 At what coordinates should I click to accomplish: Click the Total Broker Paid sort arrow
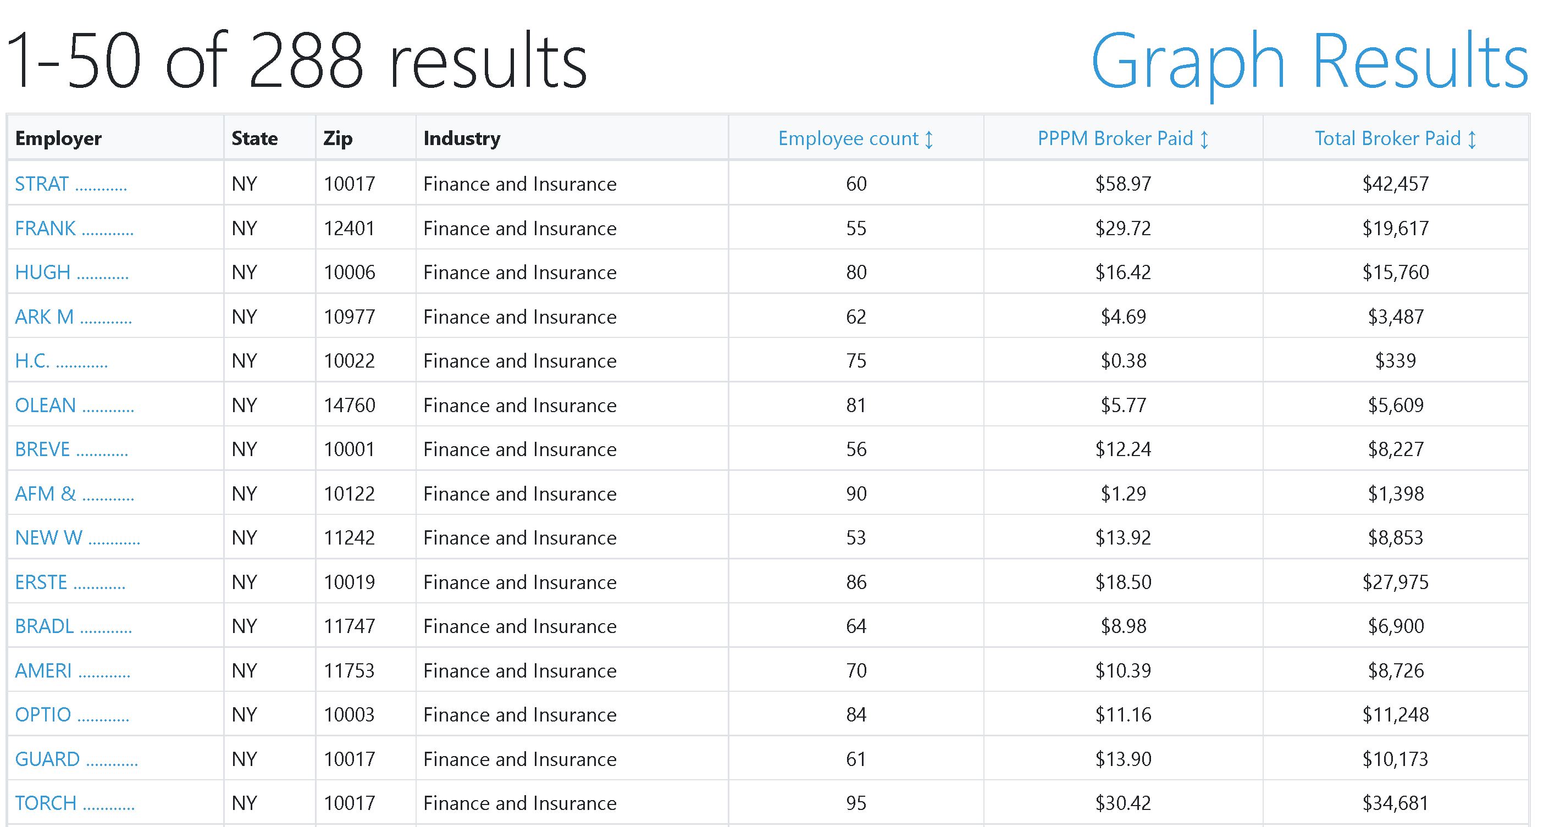[1472, 140]
